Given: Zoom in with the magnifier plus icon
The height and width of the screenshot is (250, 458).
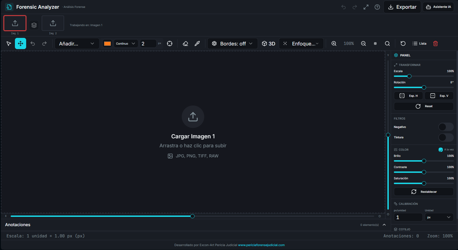Looking at the screenshot, I should 334,43.
